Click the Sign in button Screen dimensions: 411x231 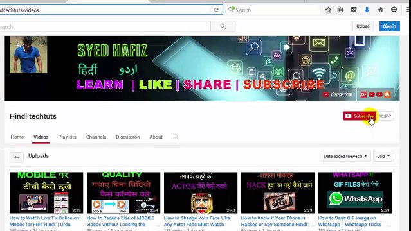click(390, 26)
